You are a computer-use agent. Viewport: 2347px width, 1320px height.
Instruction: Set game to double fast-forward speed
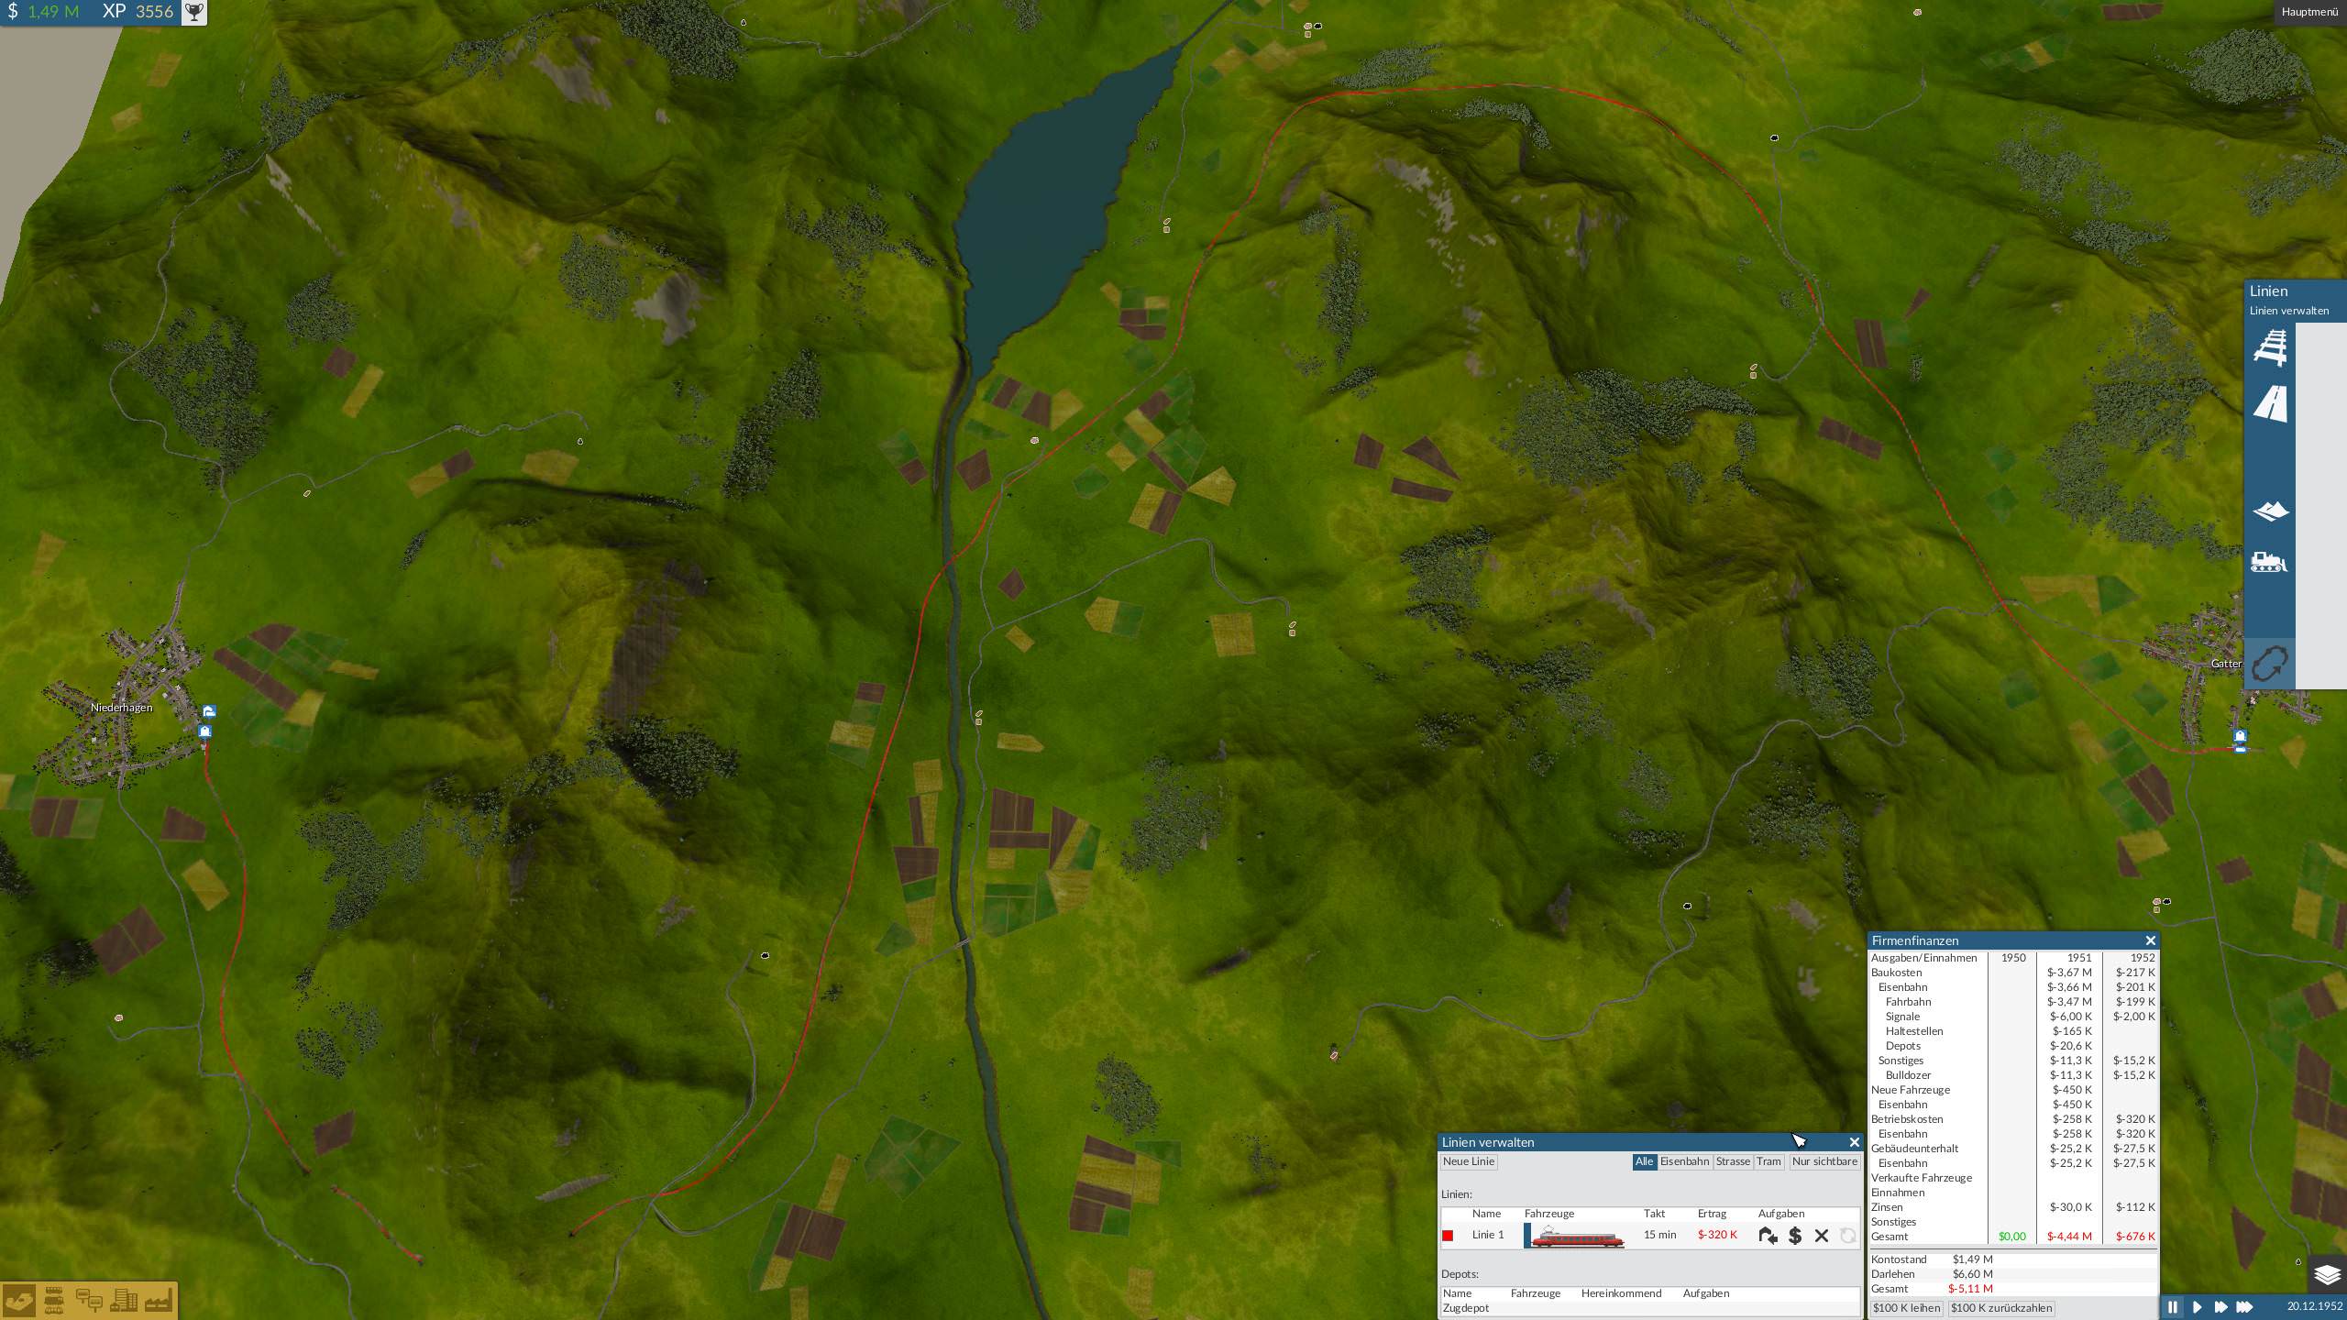pyautogui.click(x=2220, y=1307)
